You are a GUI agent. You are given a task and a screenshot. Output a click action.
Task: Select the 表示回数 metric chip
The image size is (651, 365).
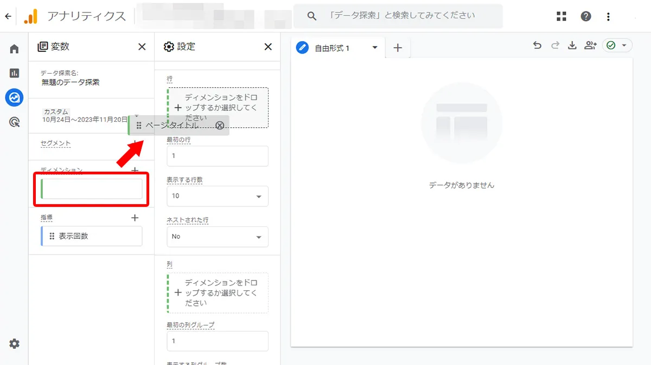click(x=91, y=236)
